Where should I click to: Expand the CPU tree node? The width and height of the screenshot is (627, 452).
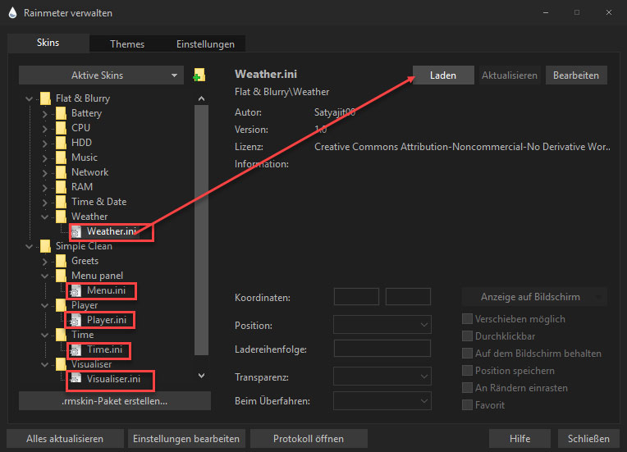pyautogui.click(x=44, y=129)
